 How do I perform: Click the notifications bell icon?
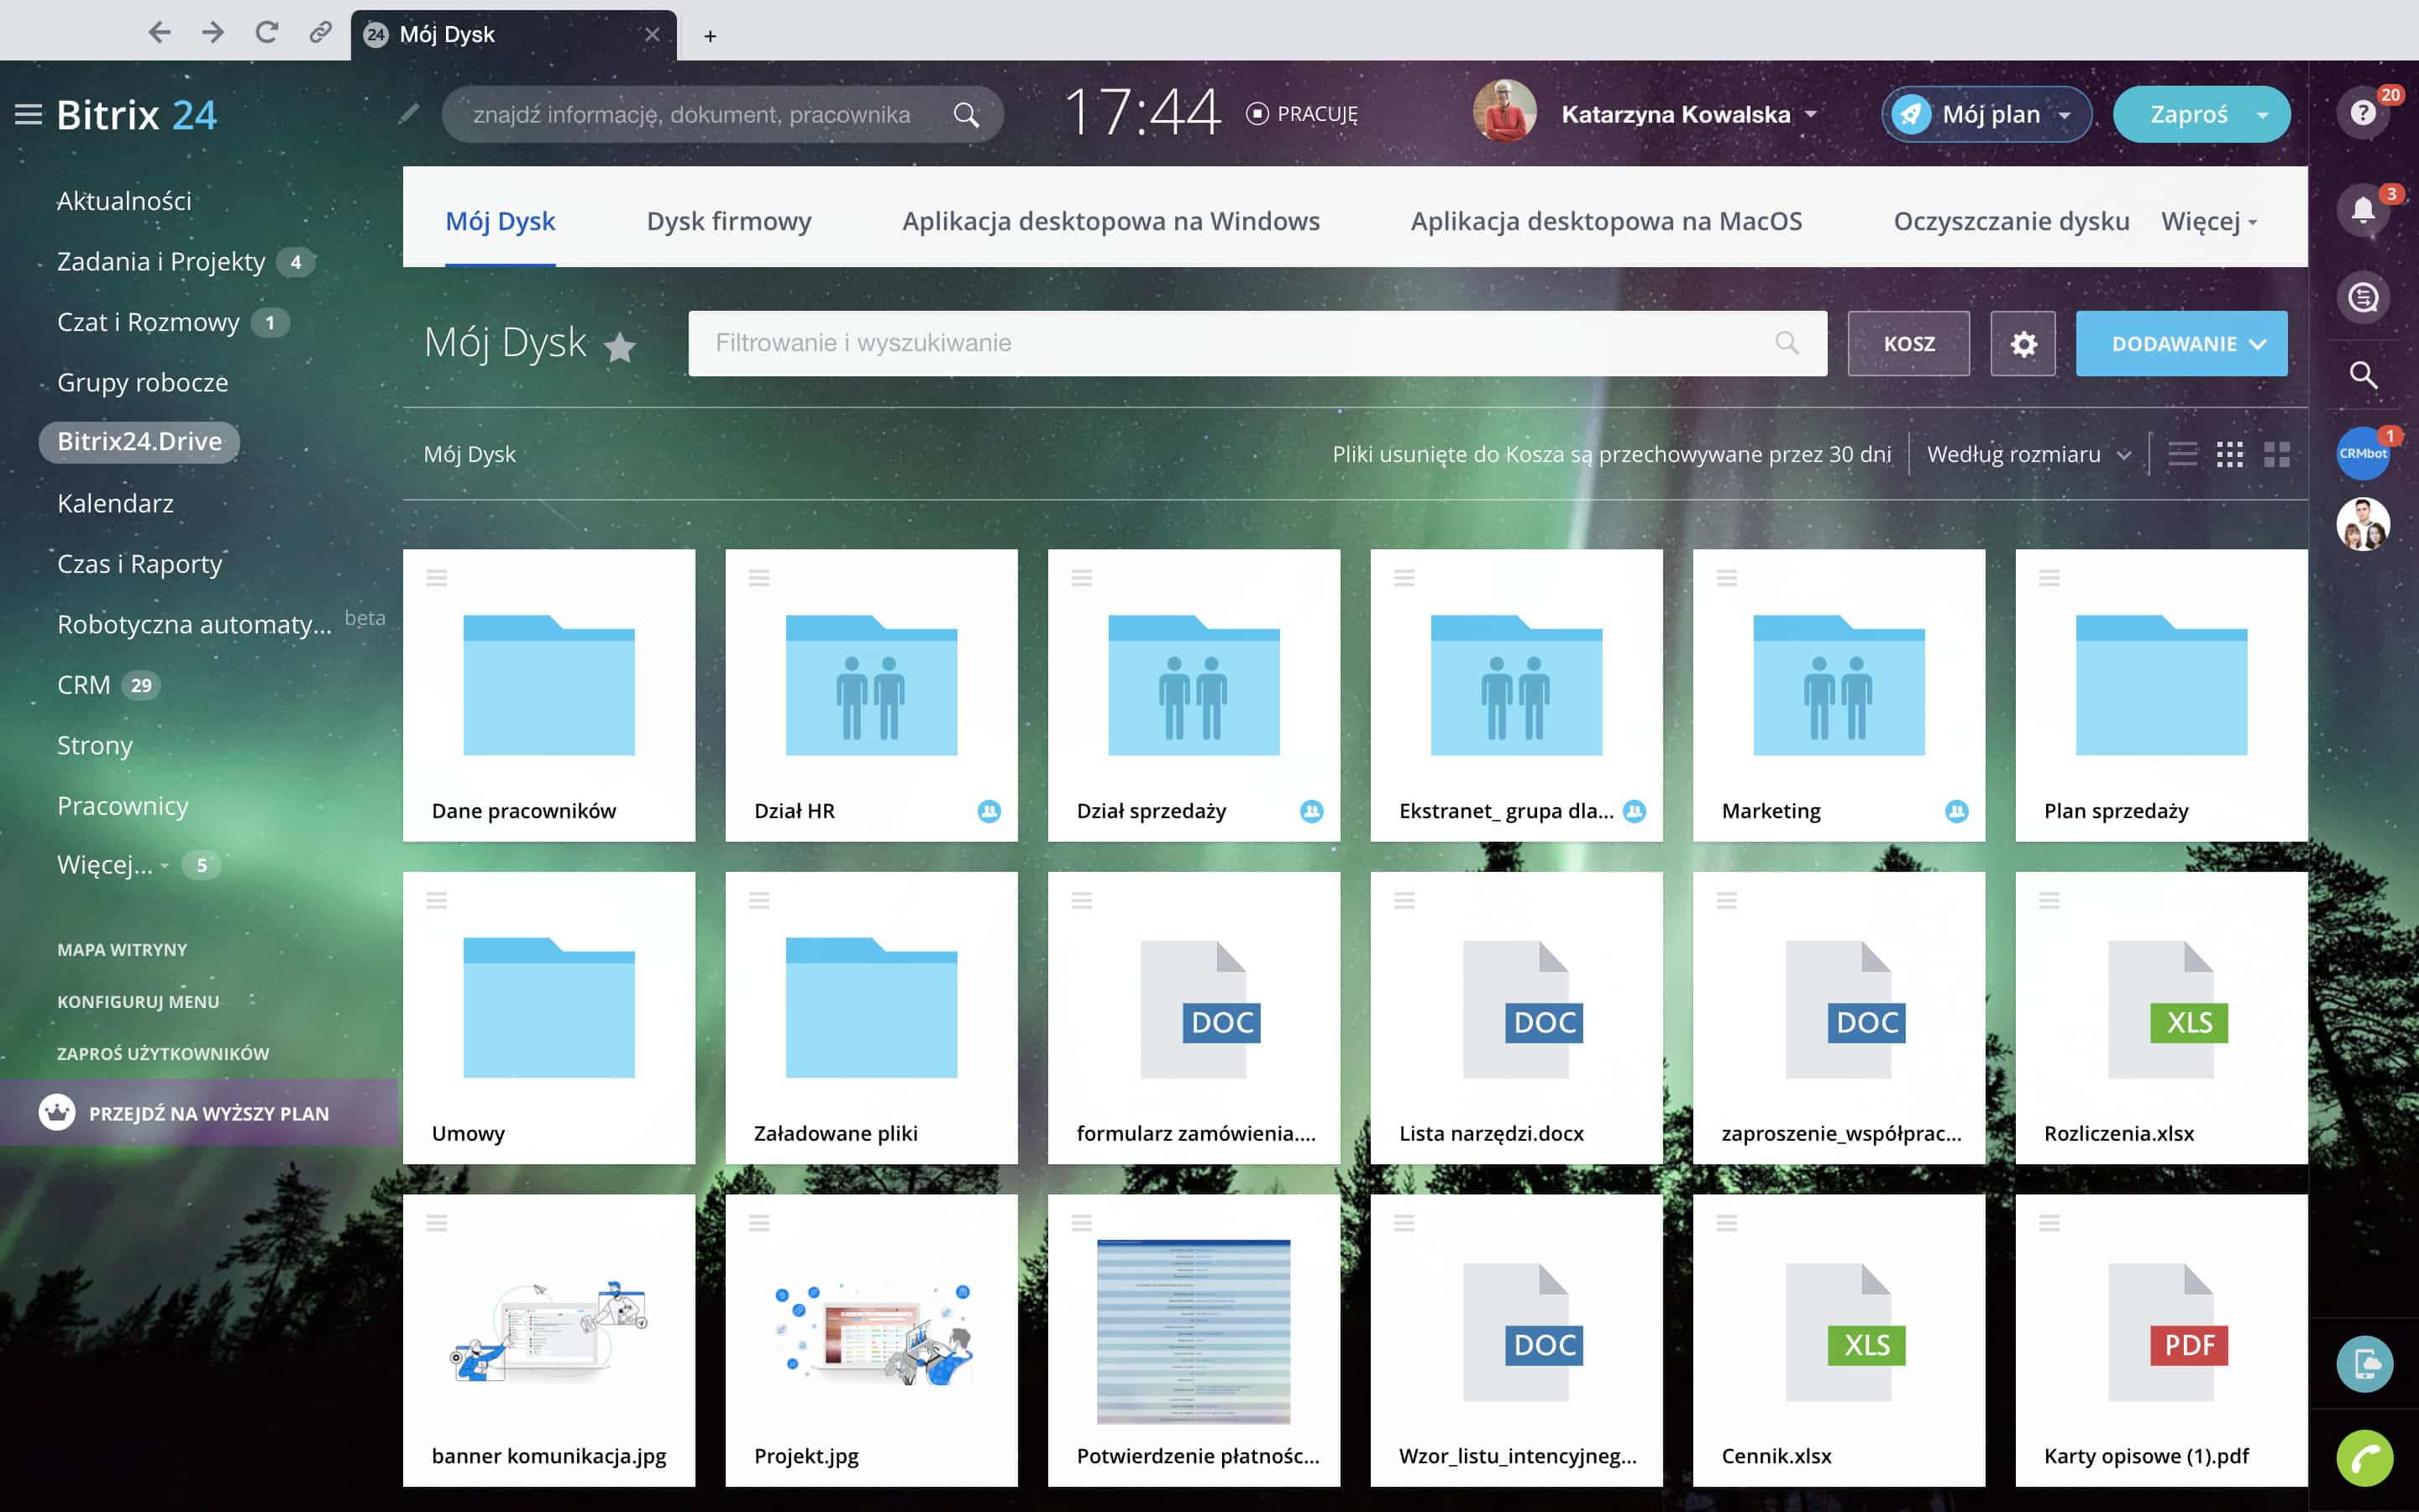point(2362,210)
